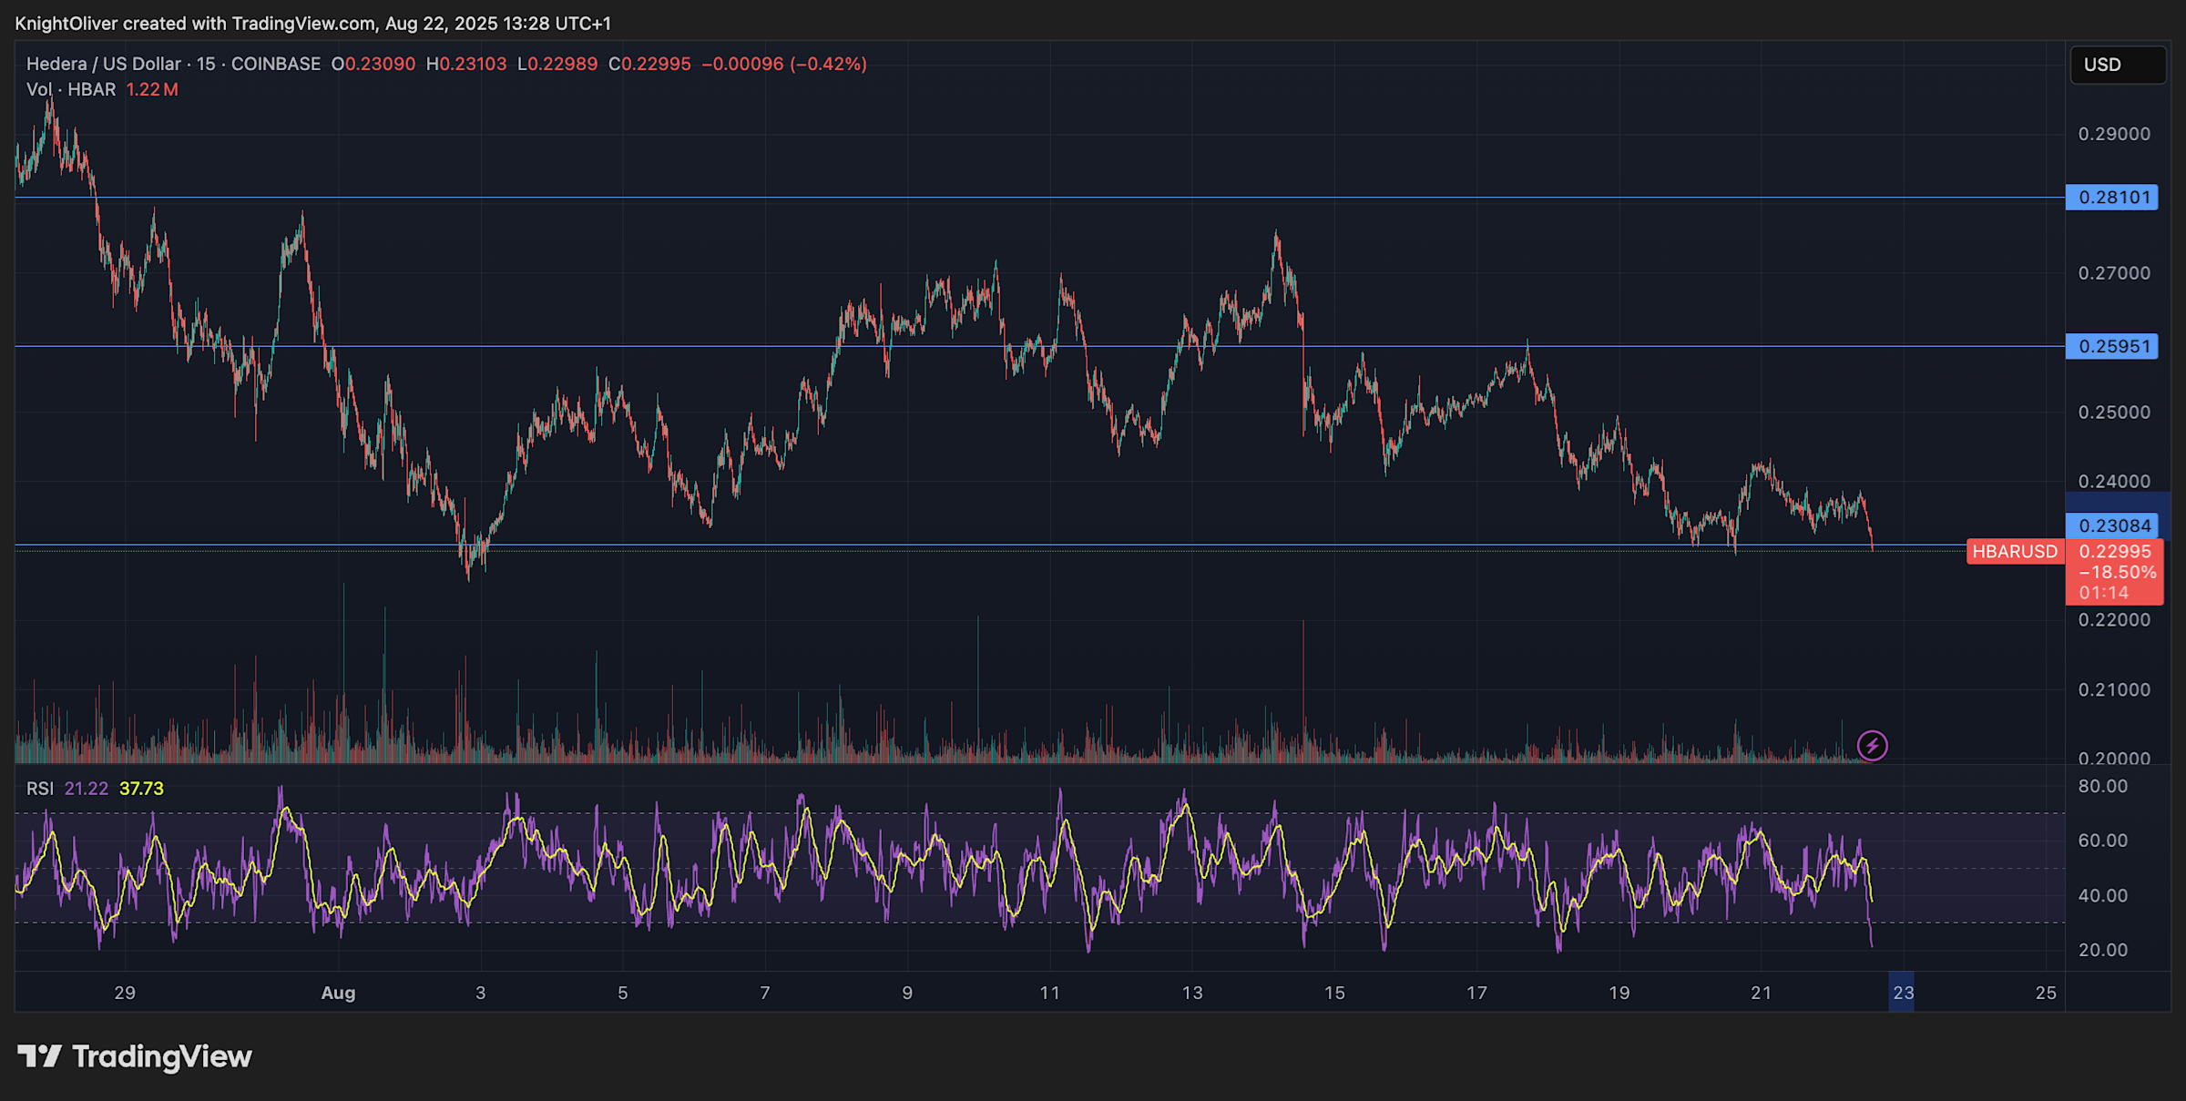Open the Hedera / US Dollar symbol
Viewport: 2186px width, 1101px height.
(x=103, y=64)
